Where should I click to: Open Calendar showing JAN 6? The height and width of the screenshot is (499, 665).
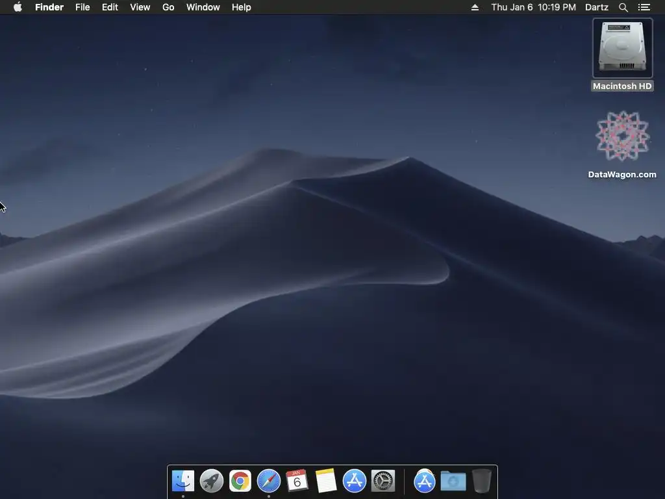[297, 481]
